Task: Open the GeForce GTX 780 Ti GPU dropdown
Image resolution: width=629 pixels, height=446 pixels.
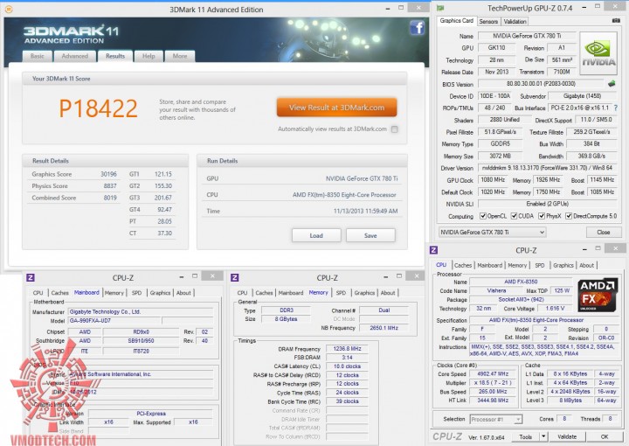Action: [492, 232]
